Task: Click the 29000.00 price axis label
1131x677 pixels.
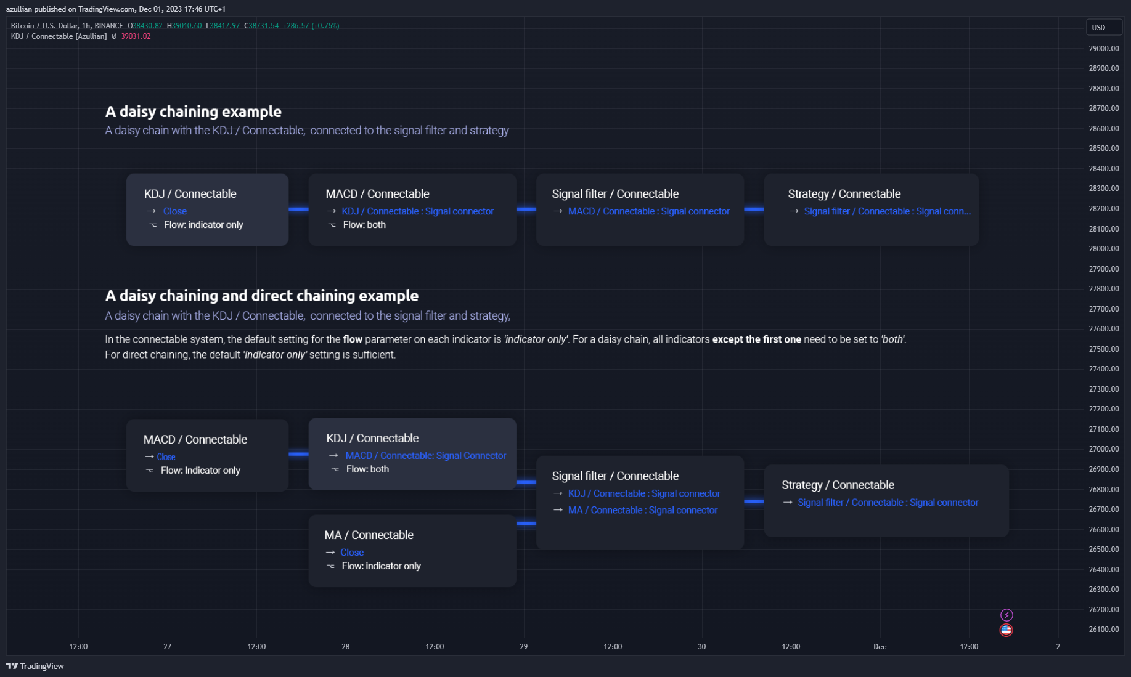Action: [1103, 49]
